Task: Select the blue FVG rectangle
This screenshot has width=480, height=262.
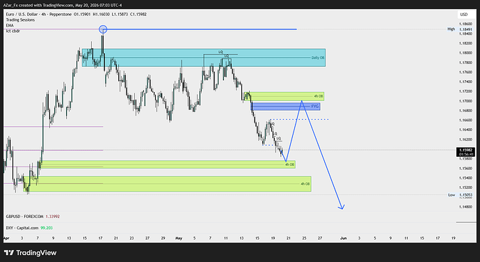Action: [285, 106]
